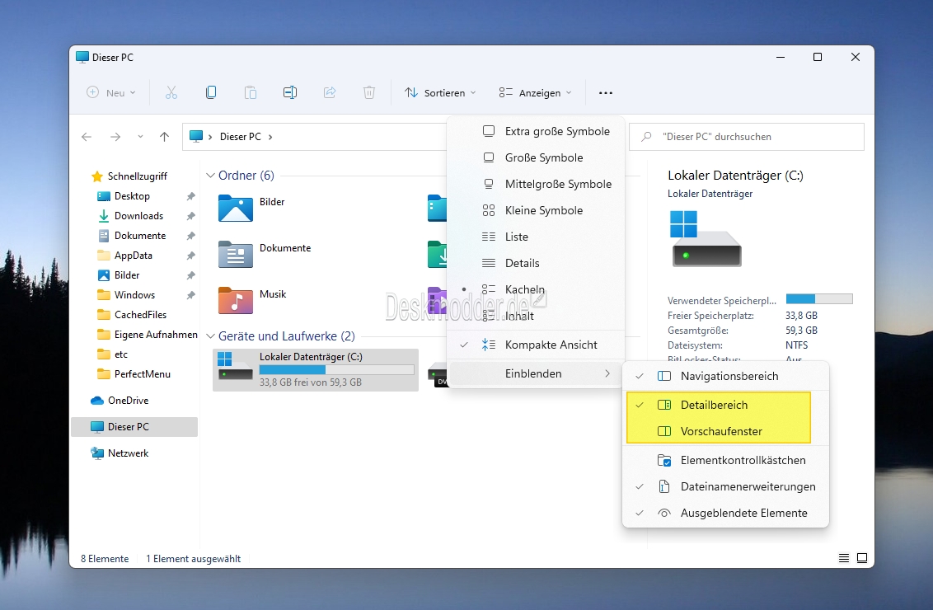The image size is (933, 610).
Task: Open the Sortieren dropdown
Action: (x=440, y=93)
